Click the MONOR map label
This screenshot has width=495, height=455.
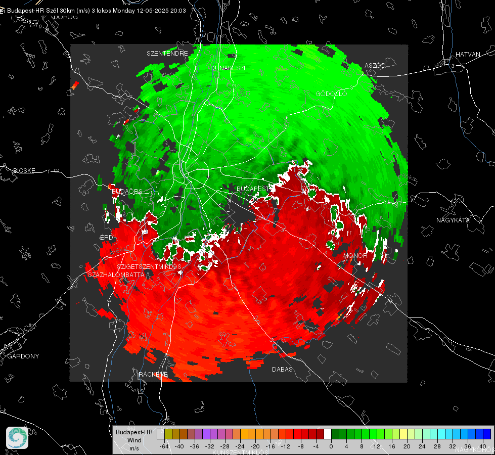pos(355,255)
